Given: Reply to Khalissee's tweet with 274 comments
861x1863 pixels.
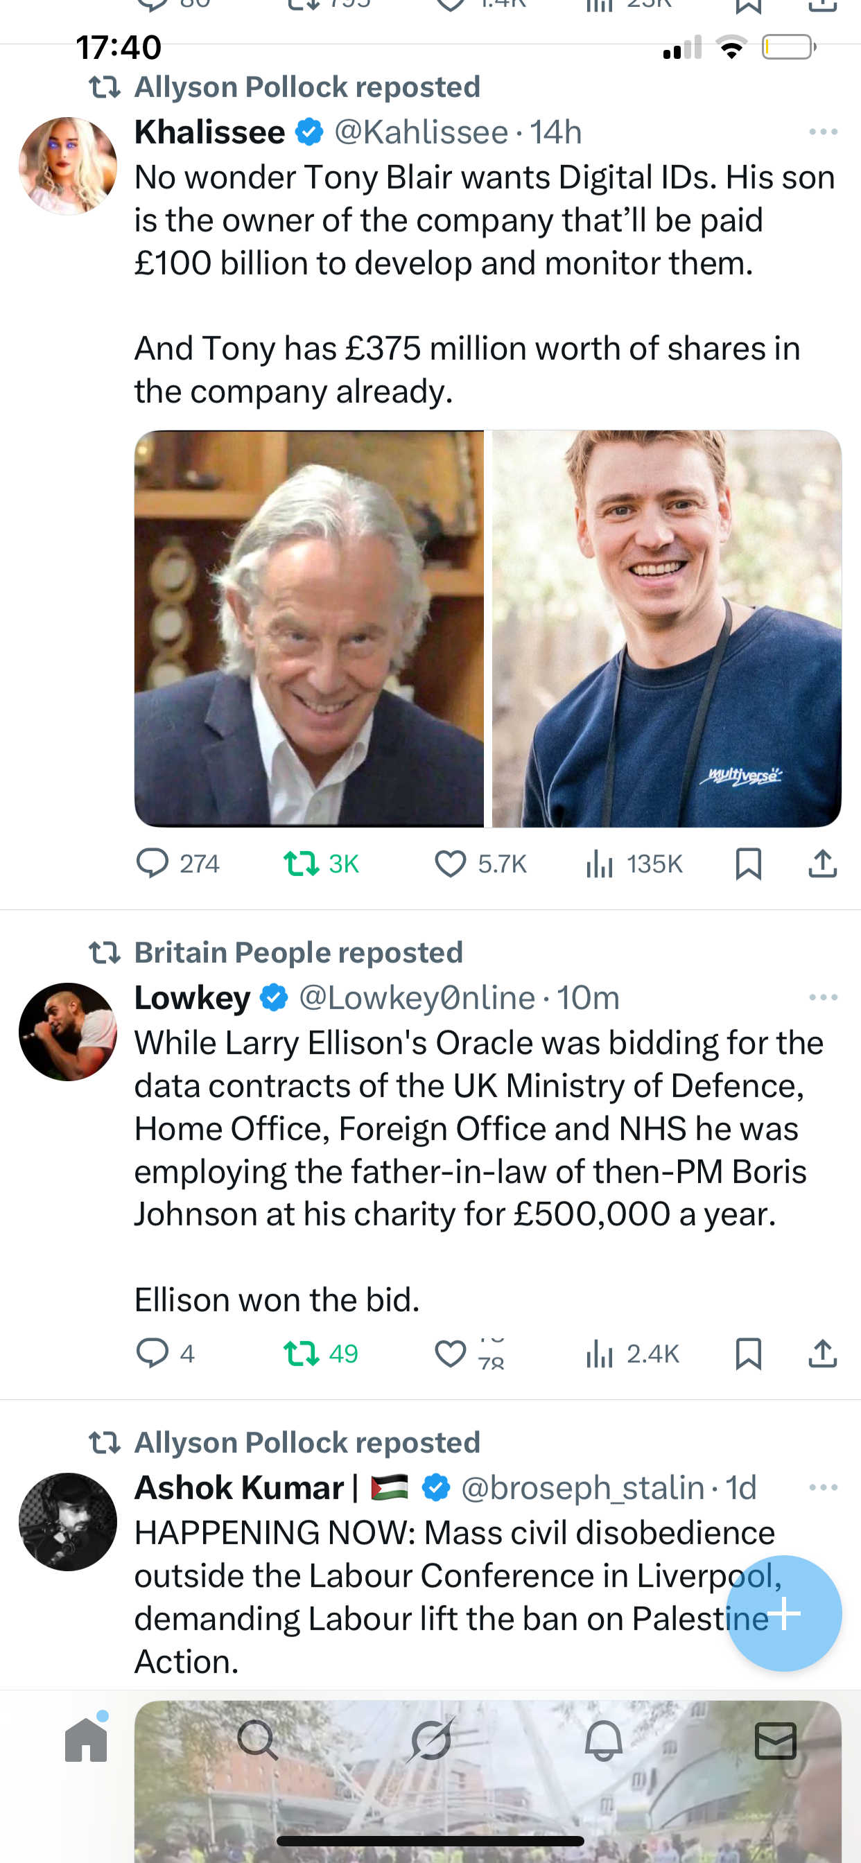Looking at the screenshot, I should (x=153, y=863).
